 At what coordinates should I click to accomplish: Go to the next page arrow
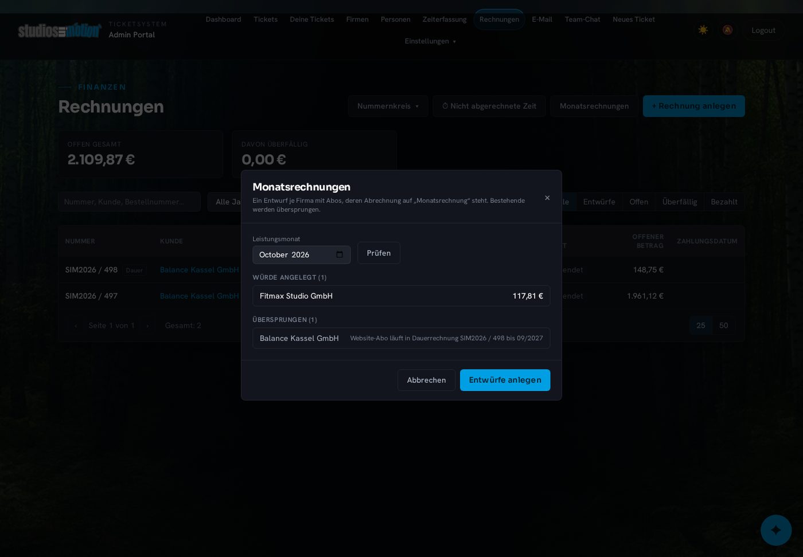pyautogui.click(x=147, y=325)
